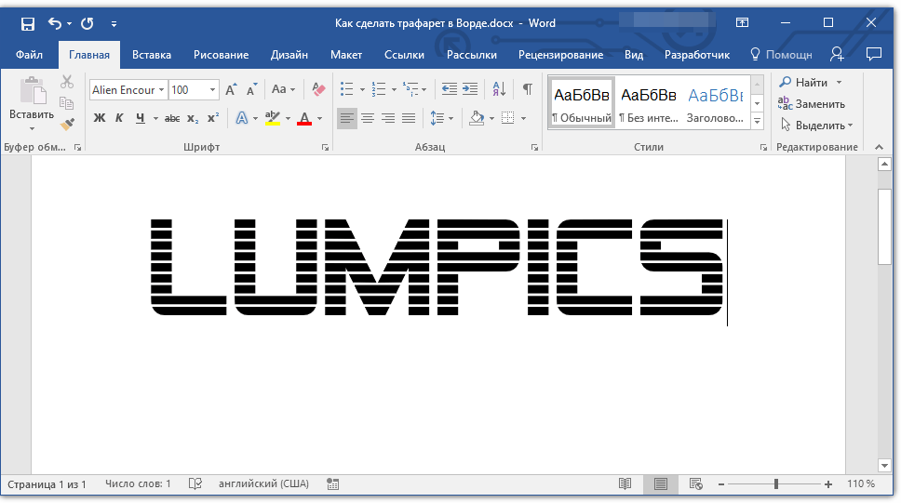Open the Alien Encour font name dropdown
901x503 pixels.
tap(161, 90)
